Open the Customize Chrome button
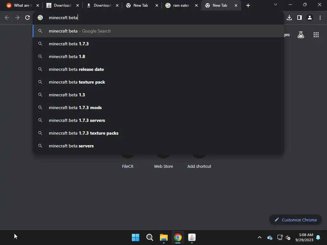Viewport: 327px width, 245px height. [x=295, y=220]
